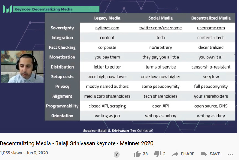Click the 'once low, now higher' cell
This screenshot has width=239, height=160.
tap(161, 77)
